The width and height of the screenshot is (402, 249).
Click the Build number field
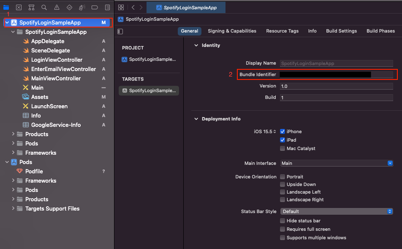(337, 98)
